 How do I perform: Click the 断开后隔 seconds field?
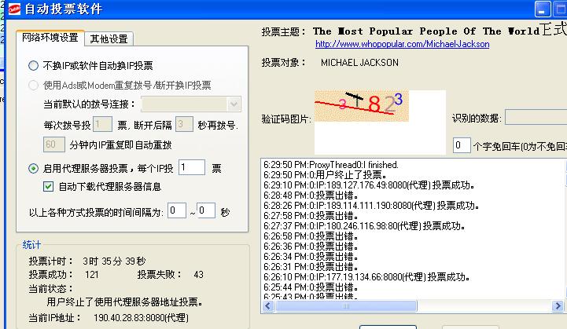[184, 124]
